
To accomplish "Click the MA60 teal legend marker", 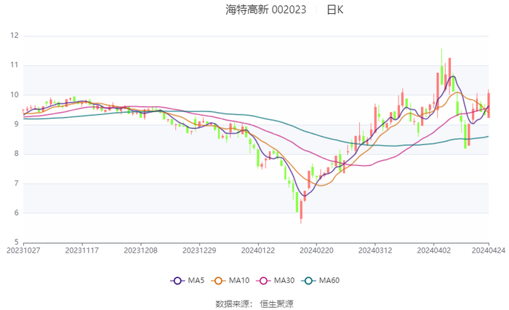I will [x=311, y=280].
